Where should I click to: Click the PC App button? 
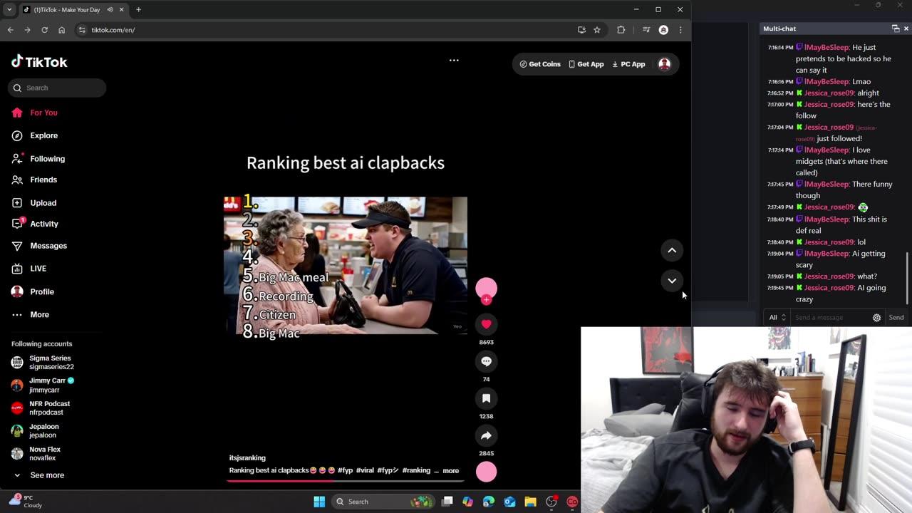(628, 64)
